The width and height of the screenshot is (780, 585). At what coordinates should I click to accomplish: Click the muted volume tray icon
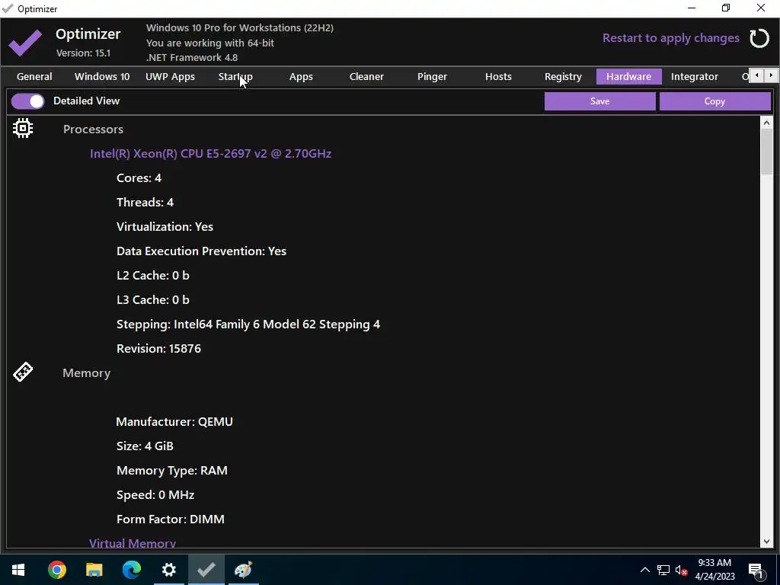point(682,570)
